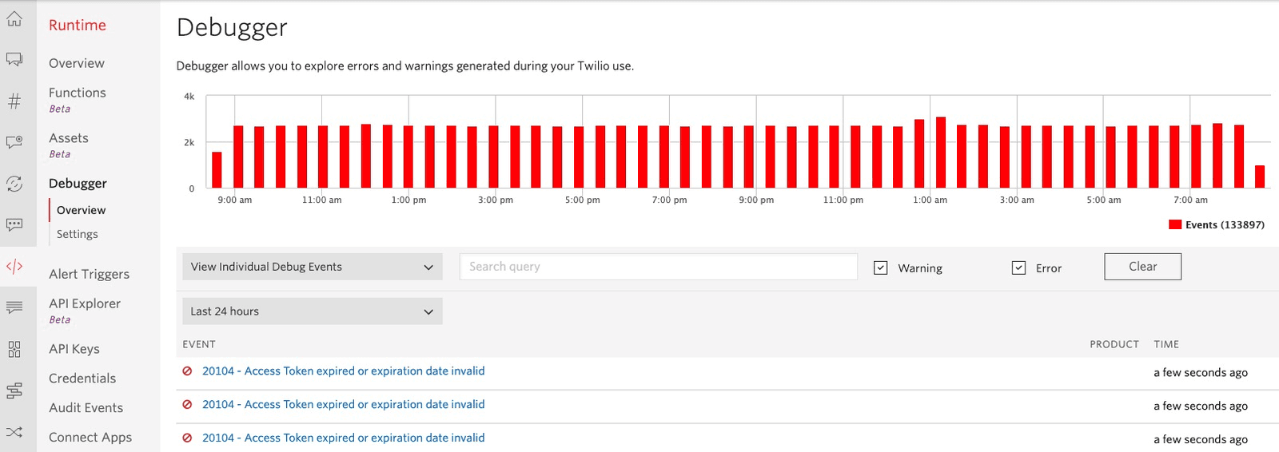Click red error icon on first event row

[x=187, y=371]
